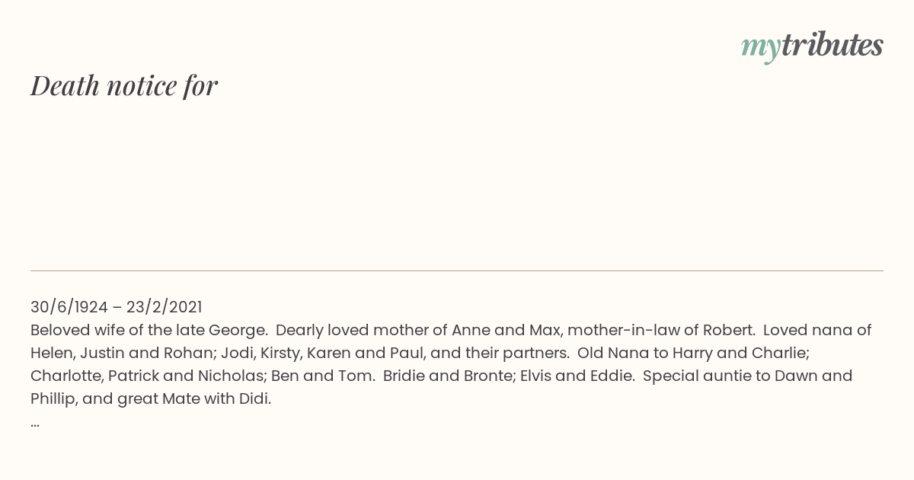Click the name Phillip starting the last line
This screenshot has height=480, width=914.
tap(55, 398)
